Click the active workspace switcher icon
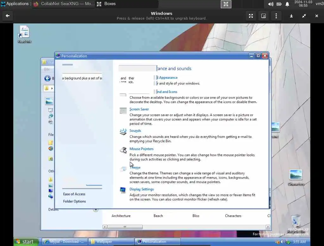Image resolution: width=324 pixels, height=246 pixels. (226, 4)
